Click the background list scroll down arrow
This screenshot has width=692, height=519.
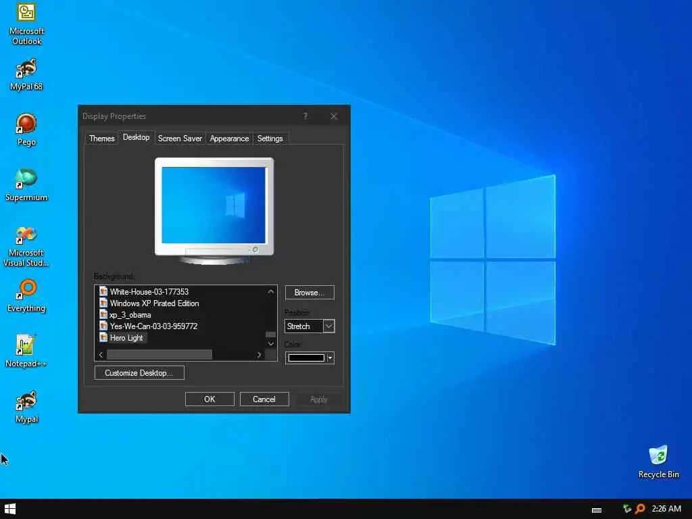[x=271, y=344]
